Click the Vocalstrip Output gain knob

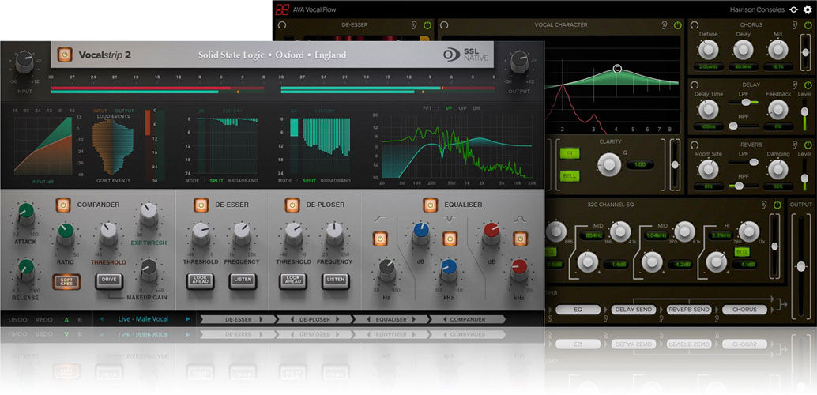519,62
